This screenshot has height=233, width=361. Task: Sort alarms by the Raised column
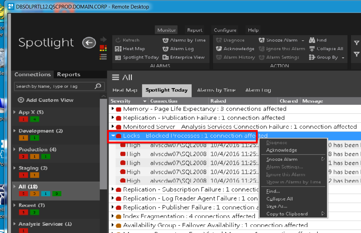click(x=243, y=101)
